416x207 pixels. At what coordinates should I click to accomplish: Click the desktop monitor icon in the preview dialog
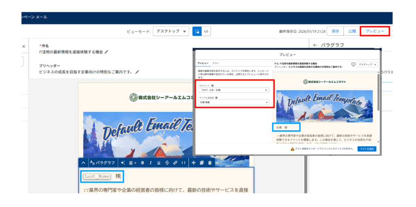pos(353,65)
